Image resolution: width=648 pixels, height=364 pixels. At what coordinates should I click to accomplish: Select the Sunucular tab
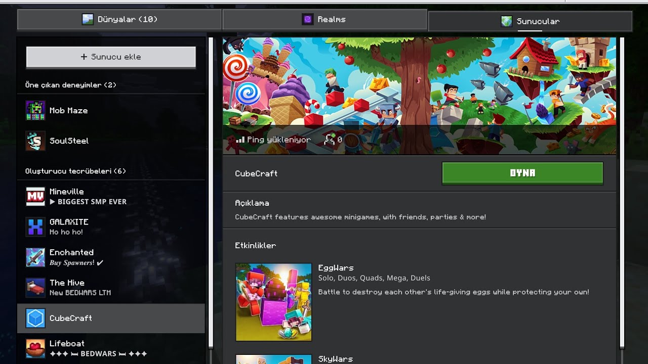pyautogui.click(x=530, y=21)
